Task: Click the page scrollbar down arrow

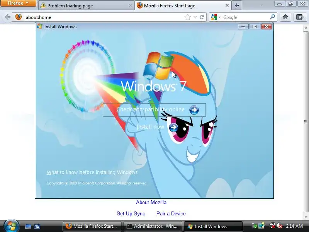Action: tap(306, 217)
